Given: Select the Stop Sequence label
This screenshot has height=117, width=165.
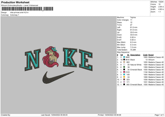Looking at the screenshot, I should (123, 52).
